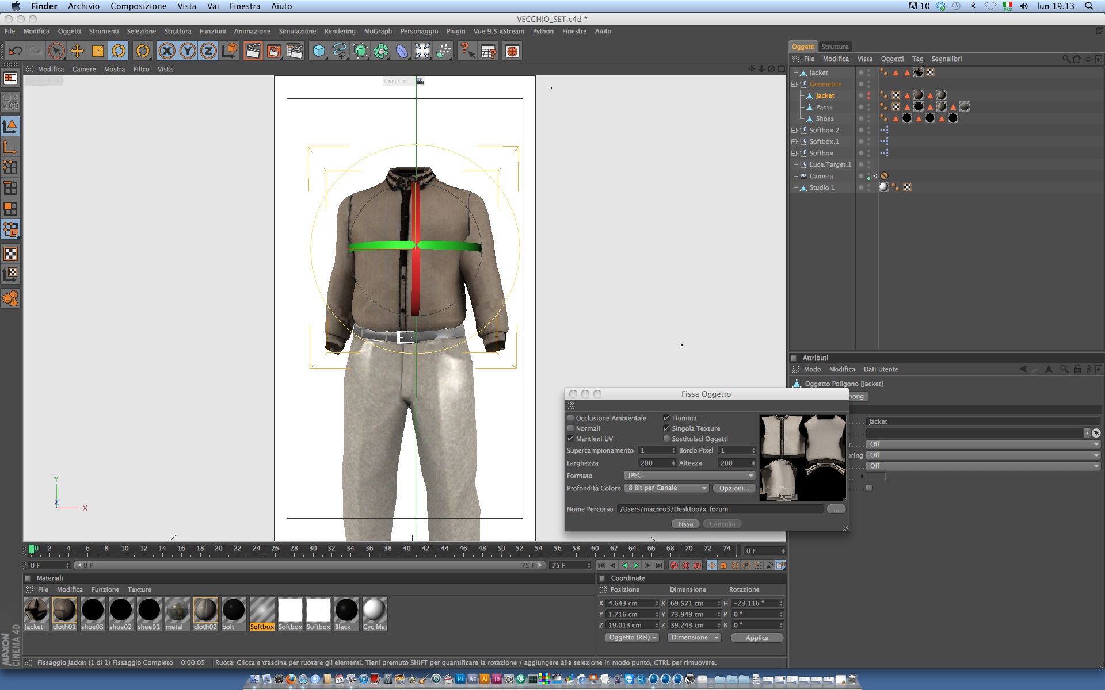Open Profondità Colore 8 Bit dropdown

coord(666,488)
